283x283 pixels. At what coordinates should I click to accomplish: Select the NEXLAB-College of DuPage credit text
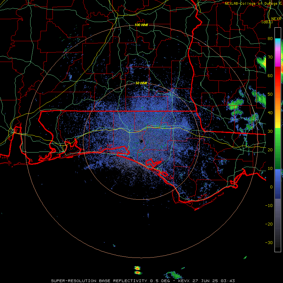click(251, 3)
